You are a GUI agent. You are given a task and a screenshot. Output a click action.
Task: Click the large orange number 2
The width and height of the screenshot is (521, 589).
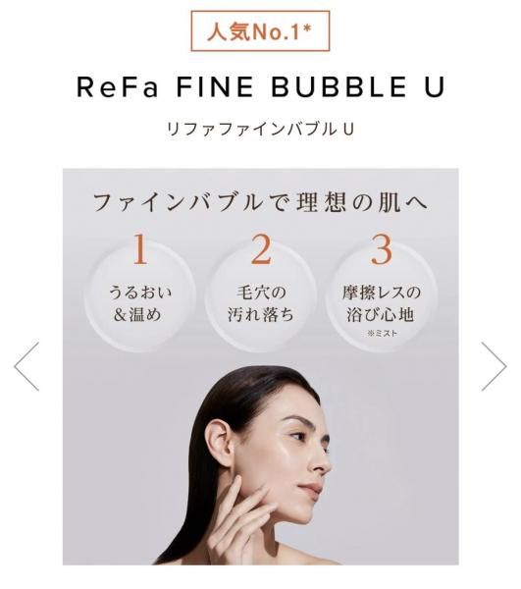tap(261, 249)
